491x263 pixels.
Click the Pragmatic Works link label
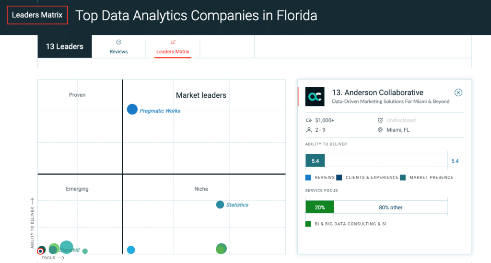pyautogui.click(x=160, y=111)
